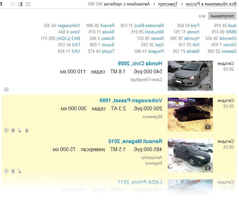Filter by Daewoo brand link
The height and width of the screenshot is (201, 239).
[x=229, y=51]
